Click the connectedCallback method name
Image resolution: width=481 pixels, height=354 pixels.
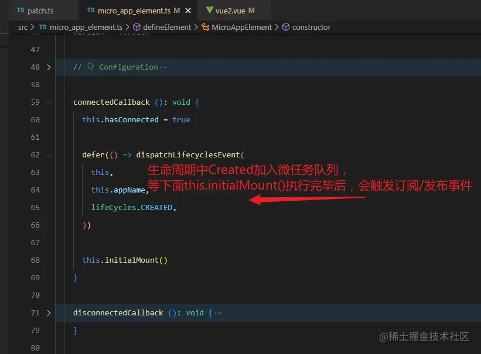pyautogui.click(x=111, y=102)
